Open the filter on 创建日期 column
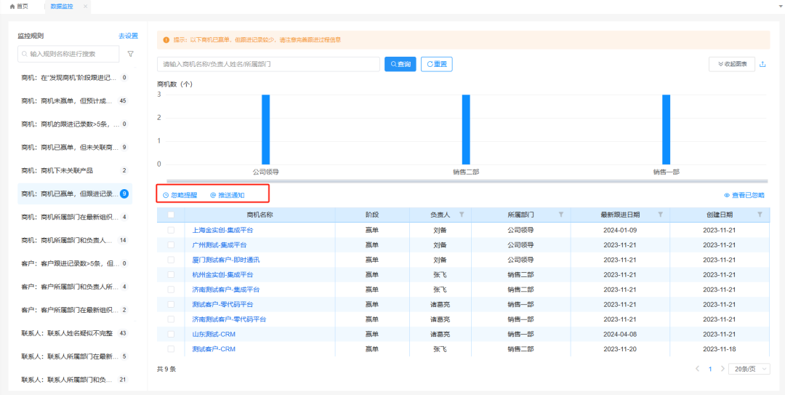This screenshot has height=395, width=785. tap(760, 215)
